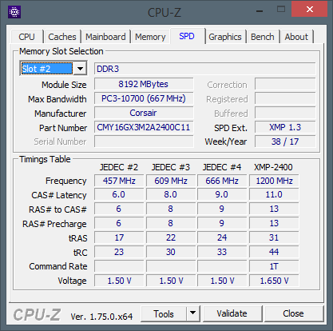Click the 1.650 V voltage value

[x=274, y=281]
